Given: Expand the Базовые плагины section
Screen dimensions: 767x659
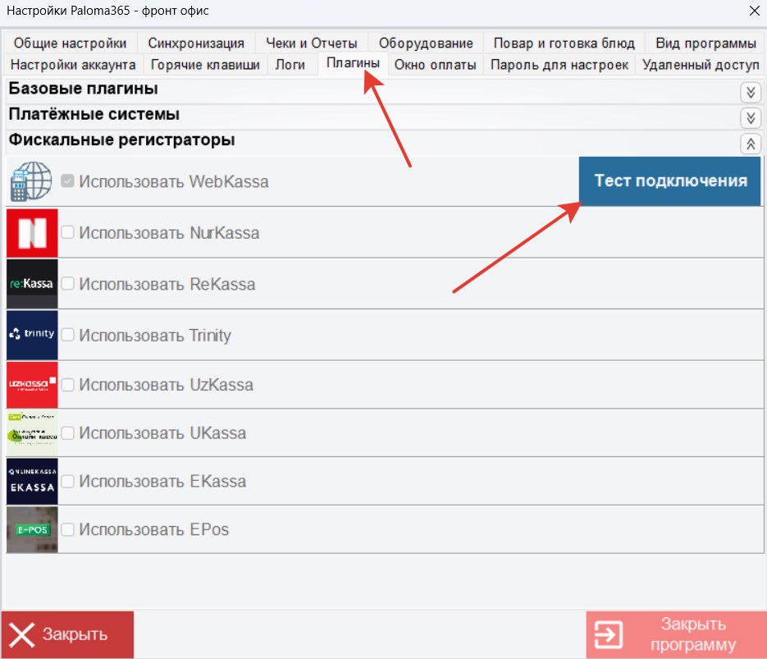Looking at the screenshot, I should tap(750, 91).
